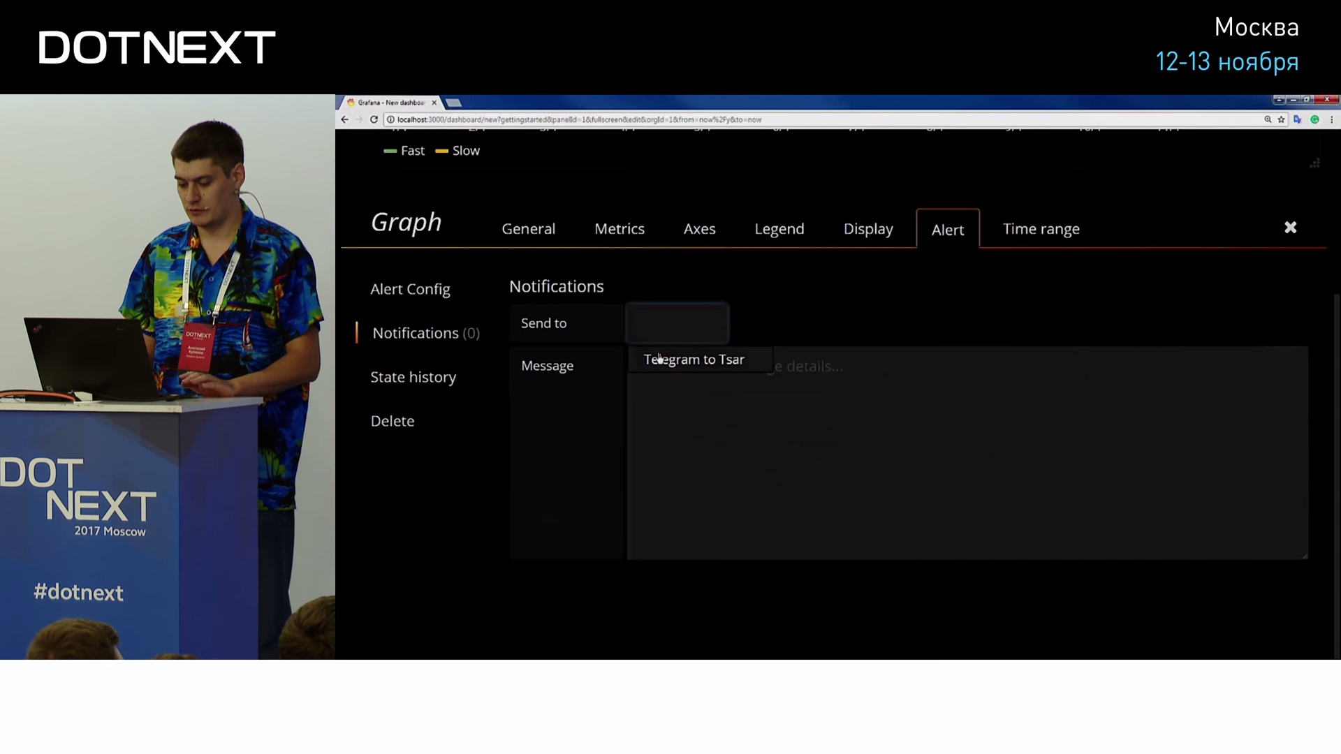The height and width of the screenshot is (754, 1341).
Task: Open the Send to dropdown field
Action: tap(677, 323)
